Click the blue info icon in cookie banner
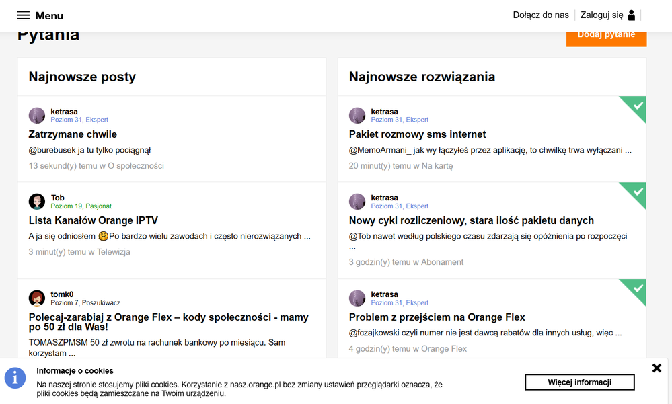Image resolution: width=672 pixels, height=404 pixels. 15,378
